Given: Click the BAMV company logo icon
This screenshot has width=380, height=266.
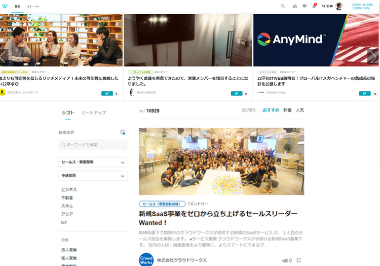Looking at the screenshot, I should tap(131, 93).
